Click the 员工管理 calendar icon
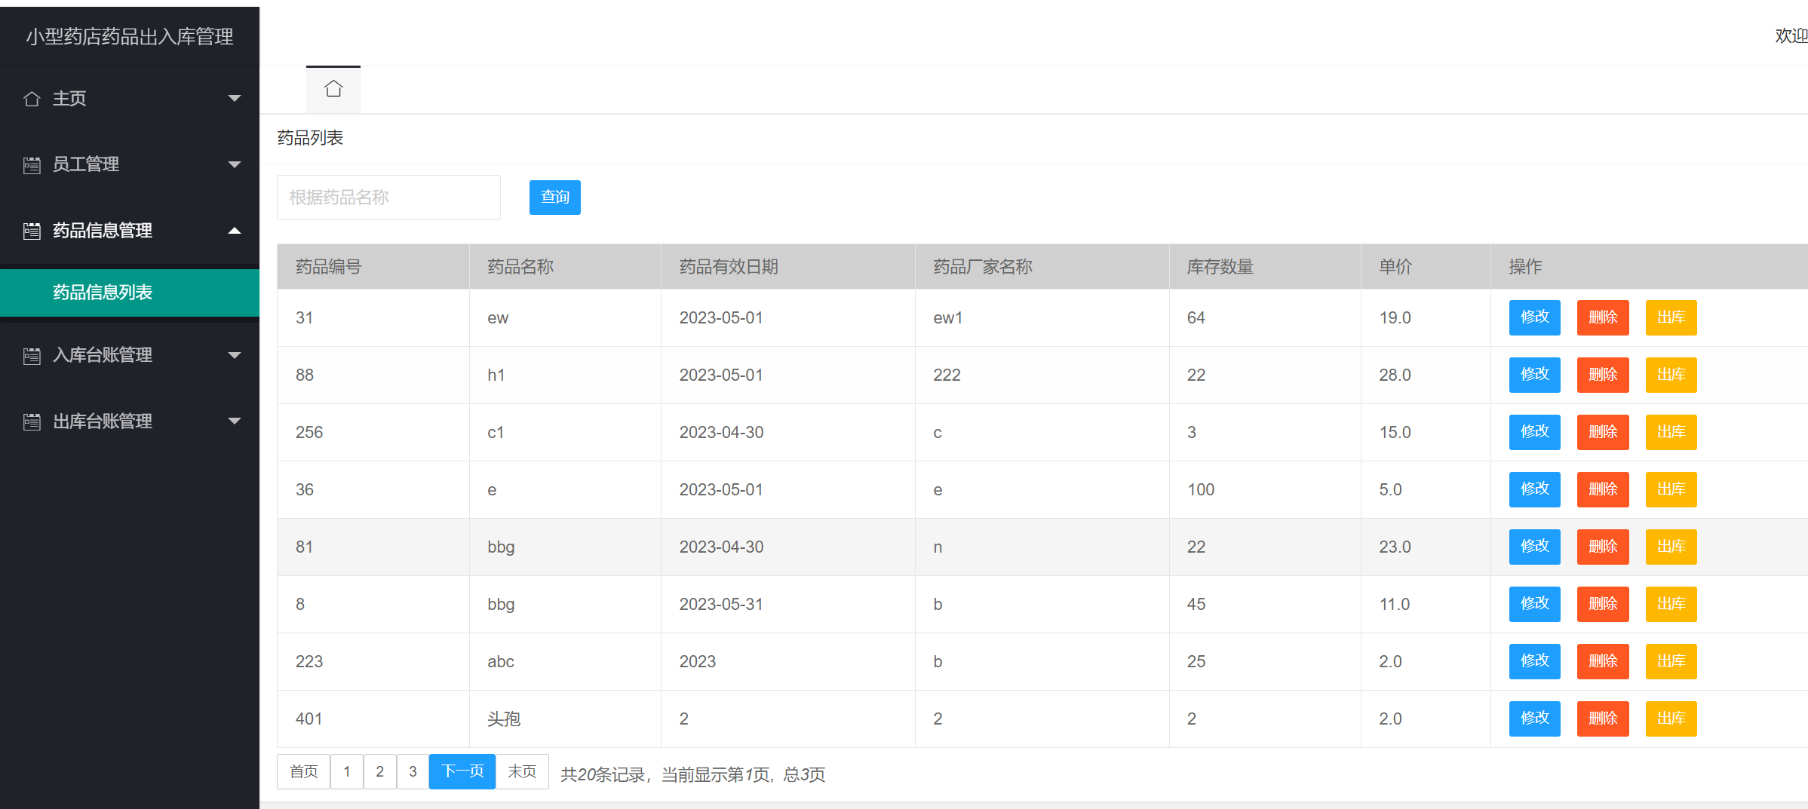The width and height of the screenshot is (1808, 809). [32, 164]
